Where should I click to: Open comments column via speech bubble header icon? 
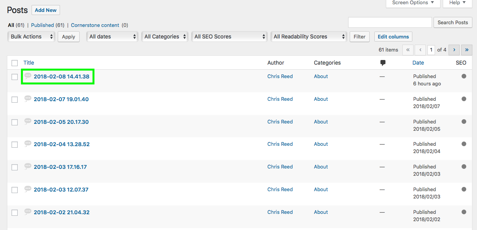tap(382, 62)
